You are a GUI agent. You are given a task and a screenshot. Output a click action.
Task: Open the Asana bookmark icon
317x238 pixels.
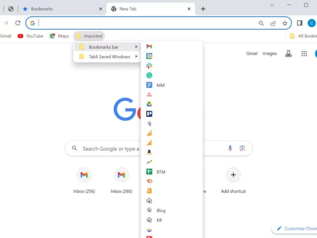pos(149,95)
